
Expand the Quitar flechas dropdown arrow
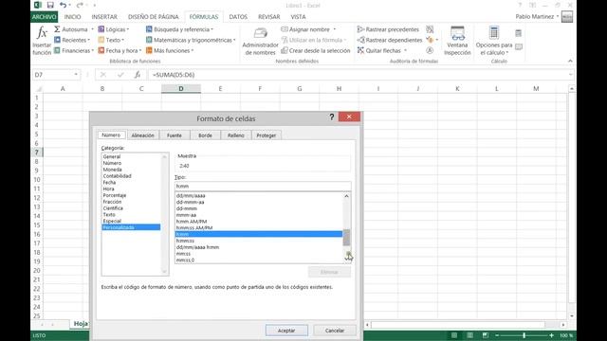(405, 50)
